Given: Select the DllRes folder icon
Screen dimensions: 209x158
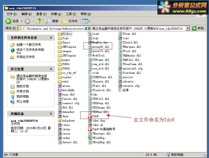Looking at the screenshot, I should point(60,34).
